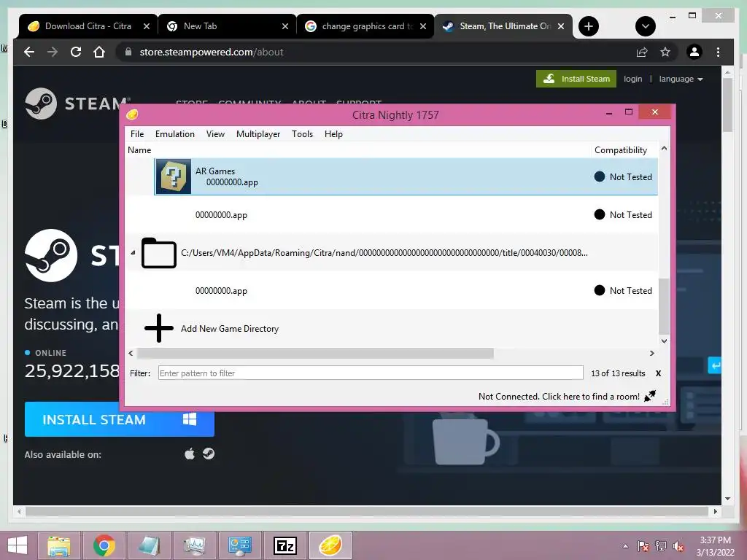Click the green Install Steam button
The width and height of the screenshot is (747, 560).
pos(576,79)
